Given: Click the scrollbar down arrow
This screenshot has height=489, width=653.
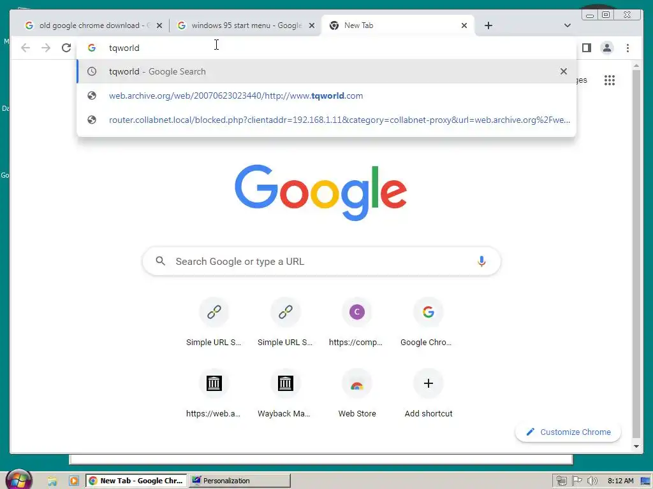Looking at the screenshot, I should [636, 446].
